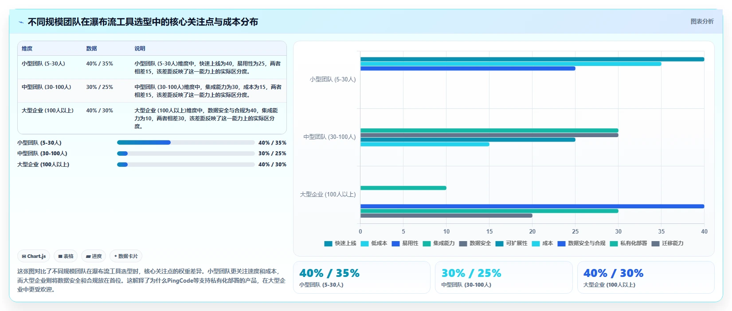Click the 中型团队 (30-100人) chart axis label

[329, 137]
